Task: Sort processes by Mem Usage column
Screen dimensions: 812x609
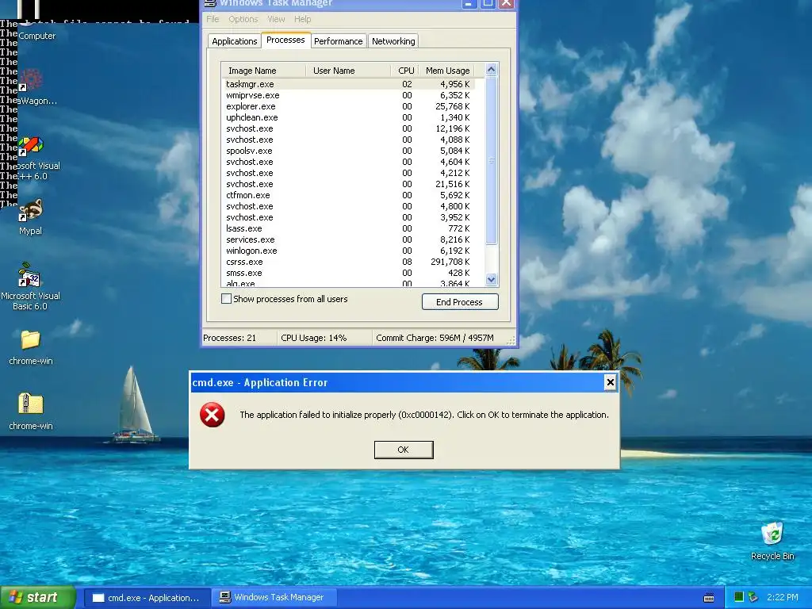Action: [x=446, y=71]
